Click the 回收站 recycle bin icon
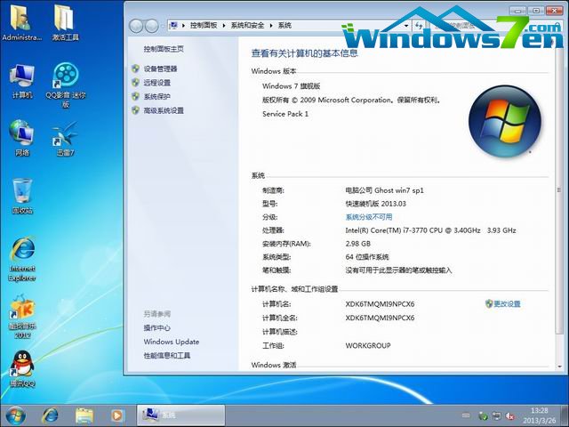This screenshot has width=569, height=427. point(23,192)
